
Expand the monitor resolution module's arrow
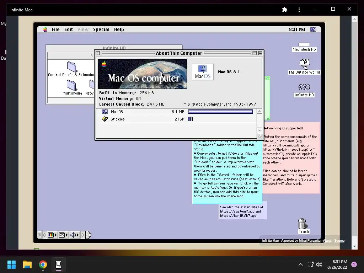67,235
